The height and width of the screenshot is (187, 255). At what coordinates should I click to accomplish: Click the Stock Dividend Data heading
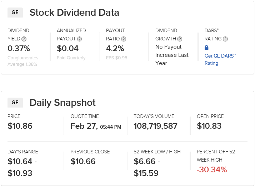point(74,13)
